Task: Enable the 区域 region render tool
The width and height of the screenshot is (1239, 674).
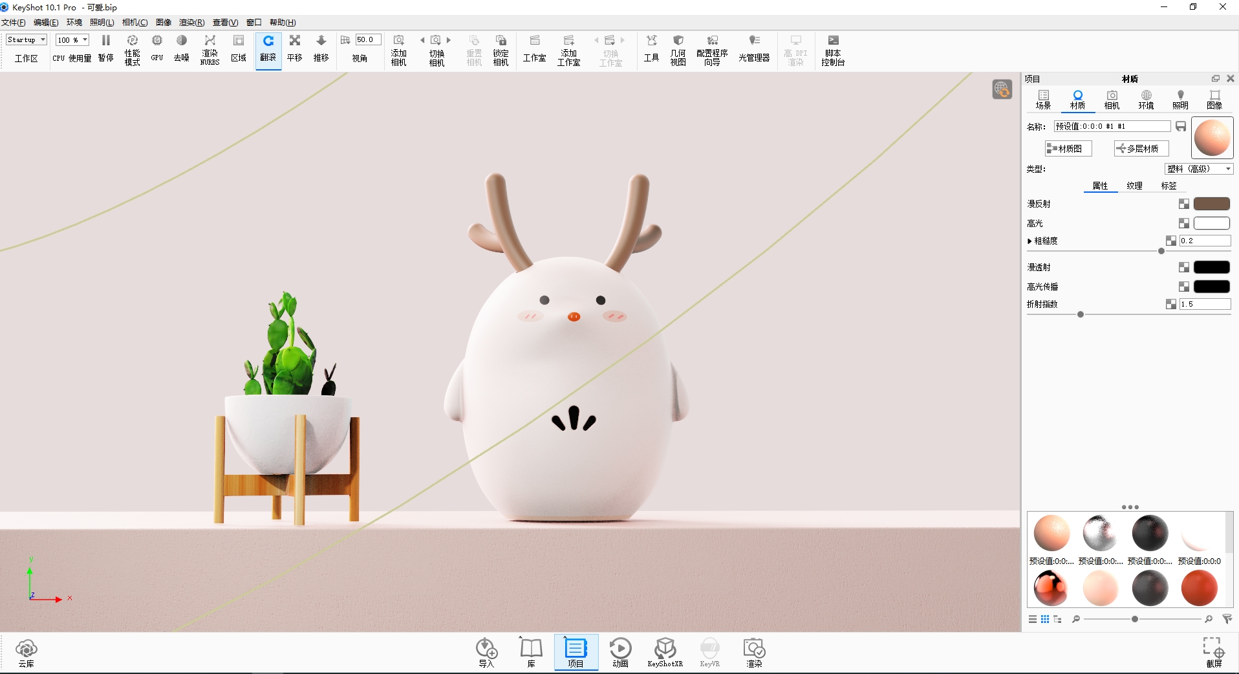Action: coord(239,49)
